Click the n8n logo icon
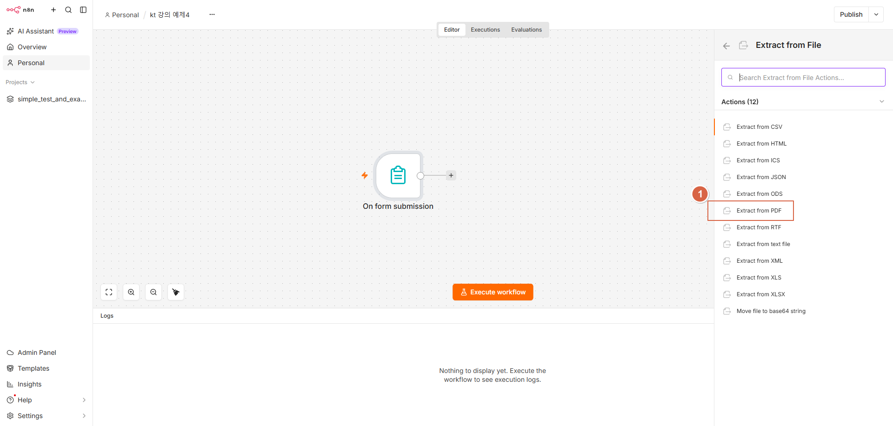Image resolution: width=893 pixels, height=426 pixels. pyautogui.click(x=13, y=10)
